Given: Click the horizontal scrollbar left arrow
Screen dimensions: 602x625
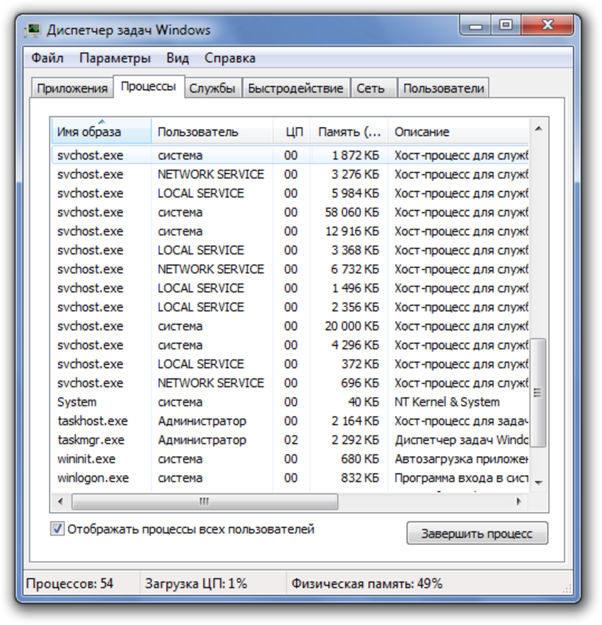Looking at the screenshot, I should [60, 501].
